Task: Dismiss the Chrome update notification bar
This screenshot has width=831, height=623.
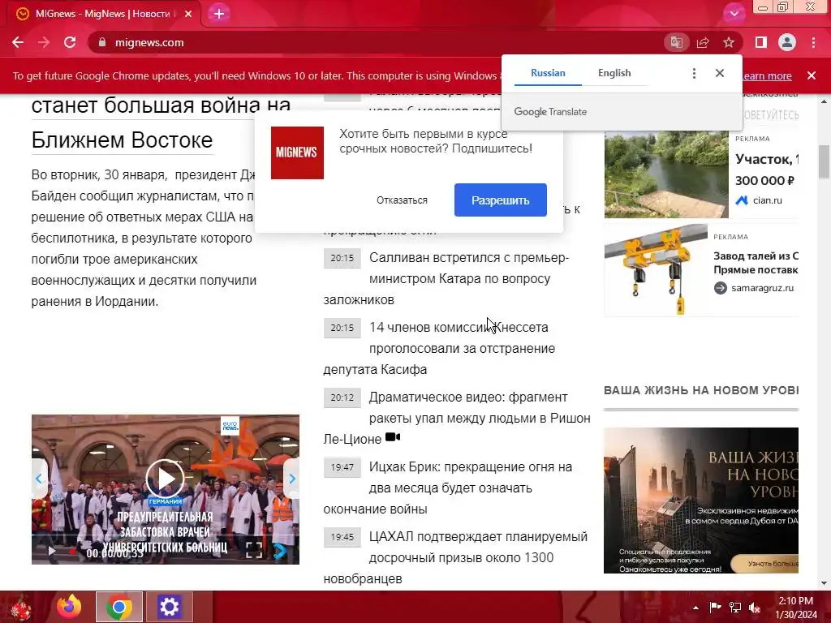Action: 812,75
